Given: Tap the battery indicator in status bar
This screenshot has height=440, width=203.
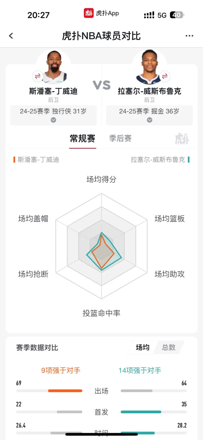Looking at the screenshot, I should tap(177, 15).
